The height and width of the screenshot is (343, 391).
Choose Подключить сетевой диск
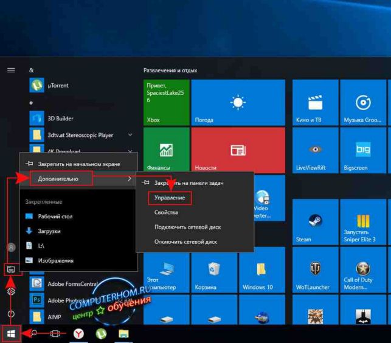195,227
